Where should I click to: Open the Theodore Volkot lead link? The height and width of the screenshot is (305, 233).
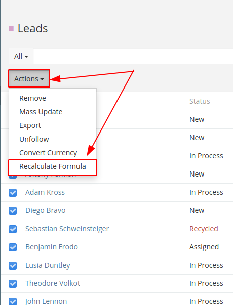point(53,283)
